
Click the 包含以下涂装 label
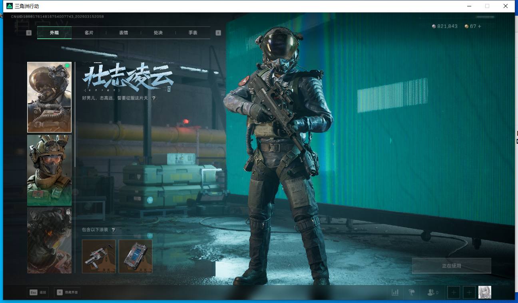[x=95, y=230]
